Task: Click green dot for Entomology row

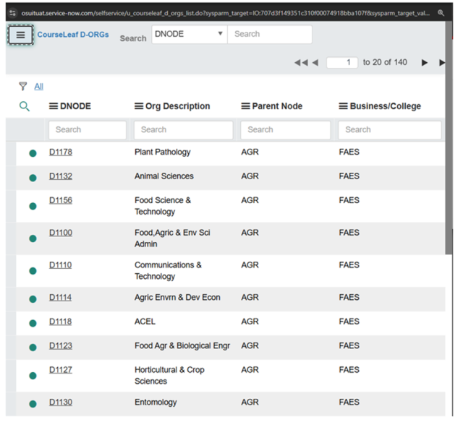Action: coord(33,404)
